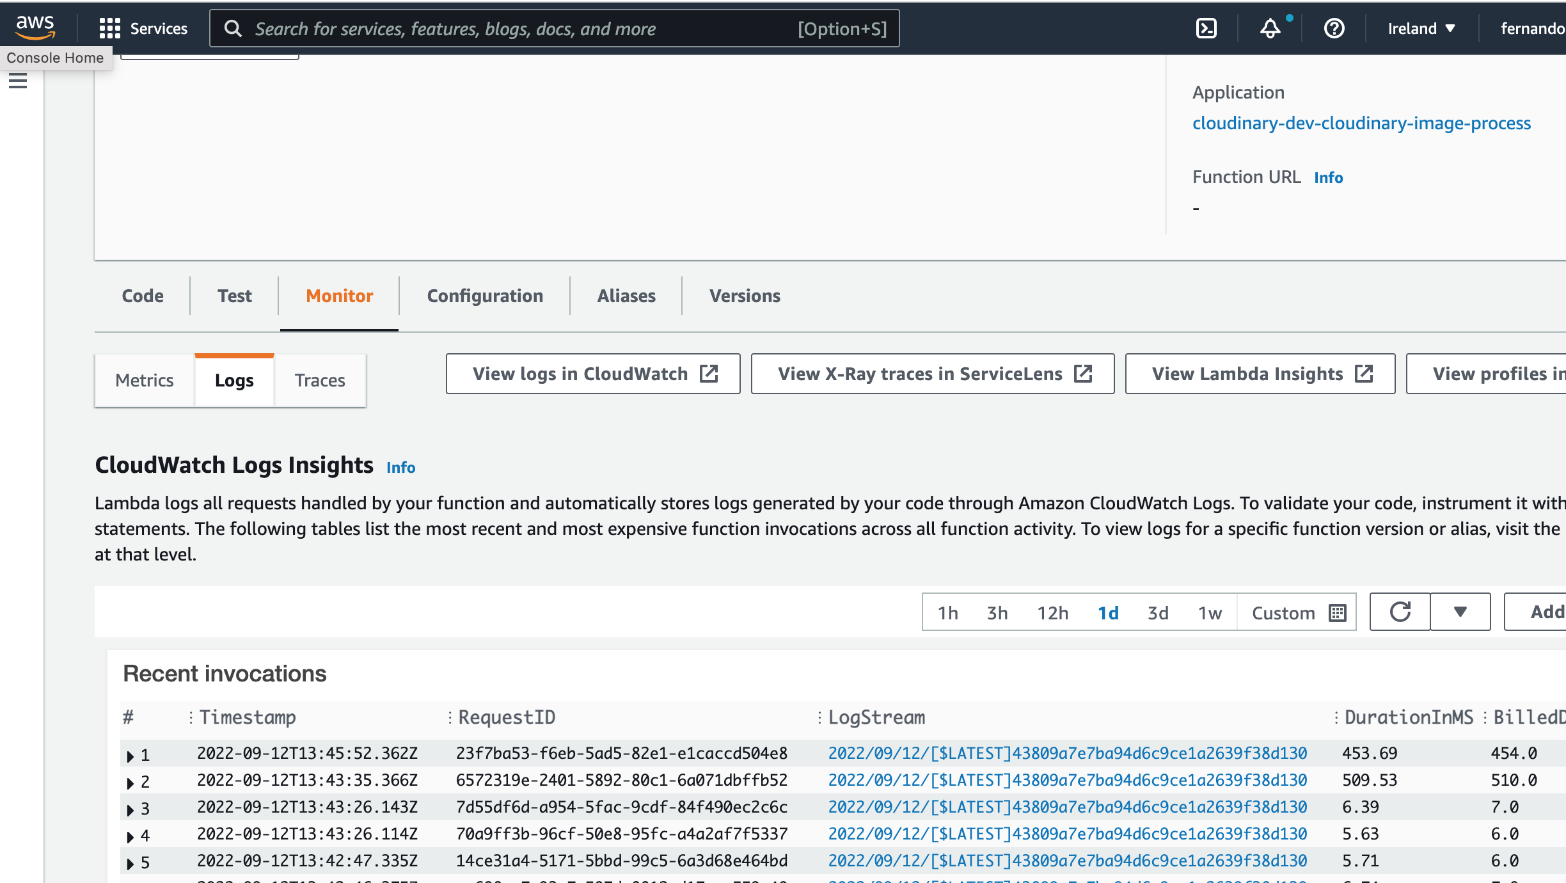This screenshot has width=1566, height=883.
Task: Select the 1w time range
Action: (x=1210, y=613)
